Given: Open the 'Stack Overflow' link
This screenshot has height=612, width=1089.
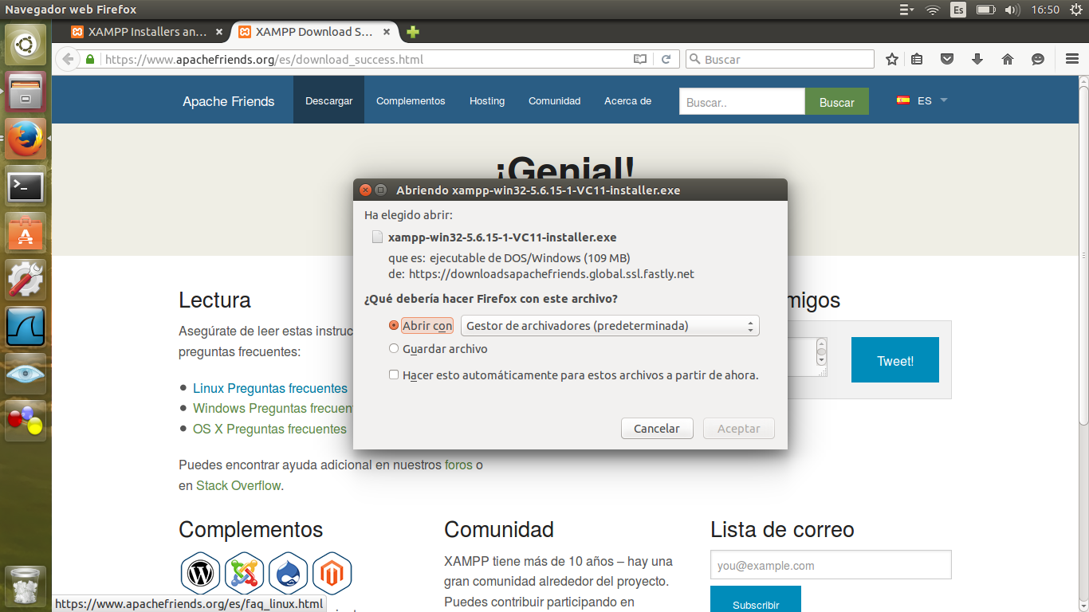Looking at the screenshot, I should point(238,485).
